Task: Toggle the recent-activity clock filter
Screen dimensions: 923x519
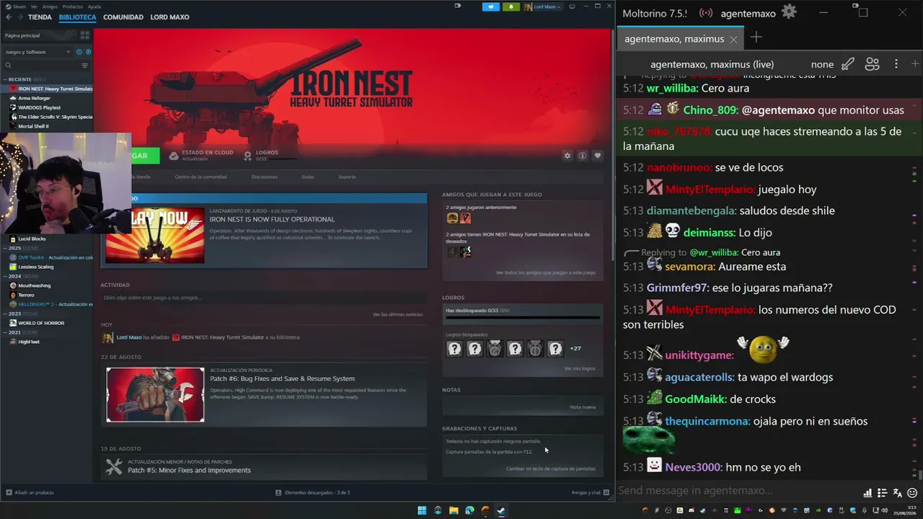Action: [79, 52]
